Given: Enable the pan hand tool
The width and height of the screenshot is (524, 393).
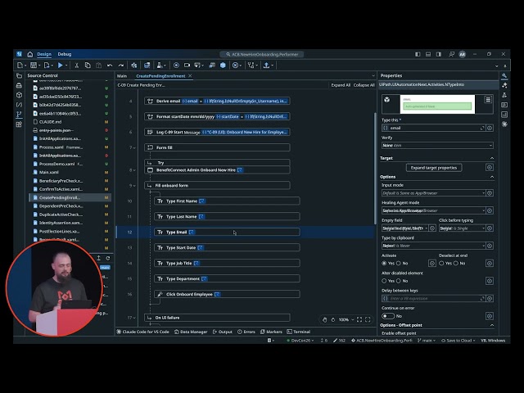Looking at the screenshot, I should tap(324, 320).
